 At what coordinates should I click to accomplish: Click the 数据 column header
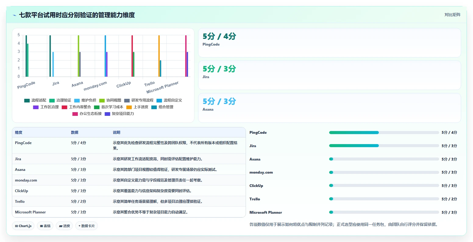75,133
